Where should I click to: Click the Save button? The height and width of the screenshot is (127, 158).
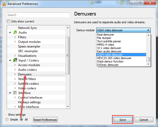(123, 120)
